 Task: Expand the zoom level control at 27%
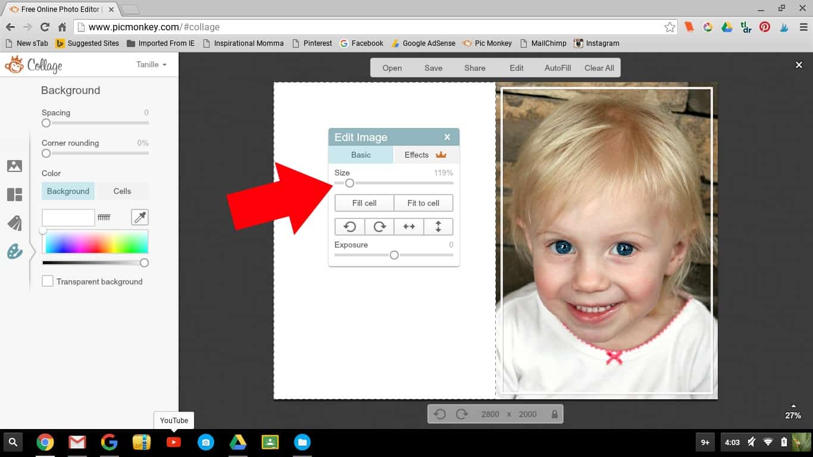[793, 412]
